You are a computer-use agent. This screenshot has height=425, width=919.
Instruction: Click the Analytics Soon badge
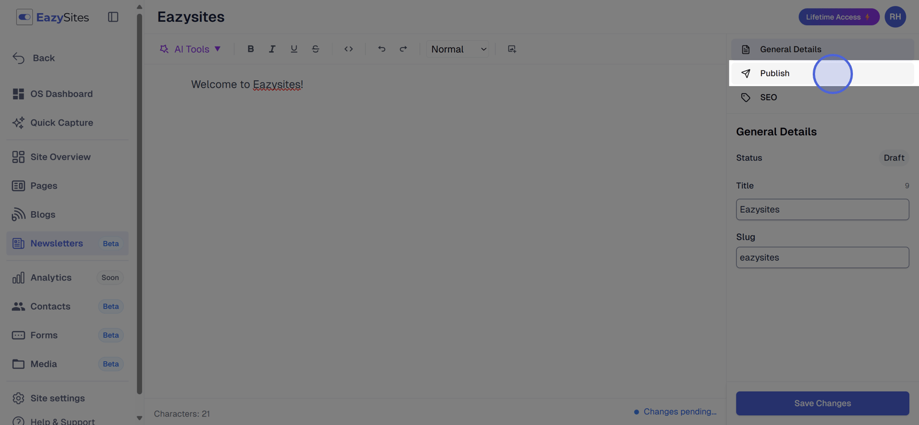[110, 278]
